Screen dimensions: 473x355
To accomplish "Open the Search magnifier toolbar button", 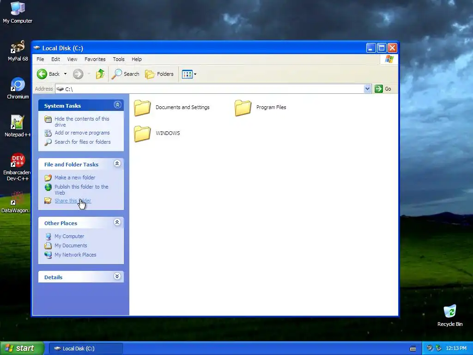I will point(126,74).
